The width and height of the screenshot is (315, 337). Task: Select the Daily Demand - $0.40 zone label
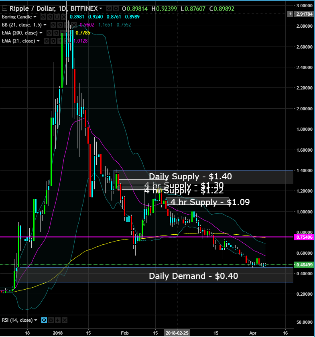(x=193, y=276)
